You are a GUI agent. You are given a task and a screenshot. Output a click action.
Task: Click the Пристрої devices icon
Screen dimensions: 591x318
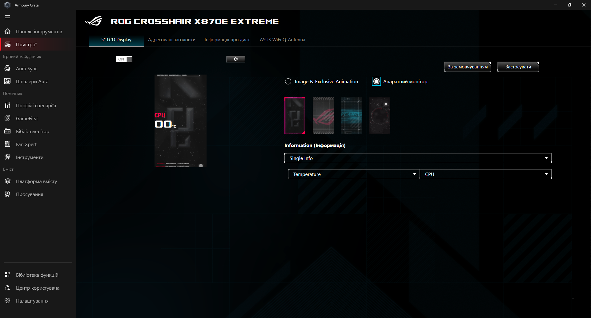coord(7,44)
